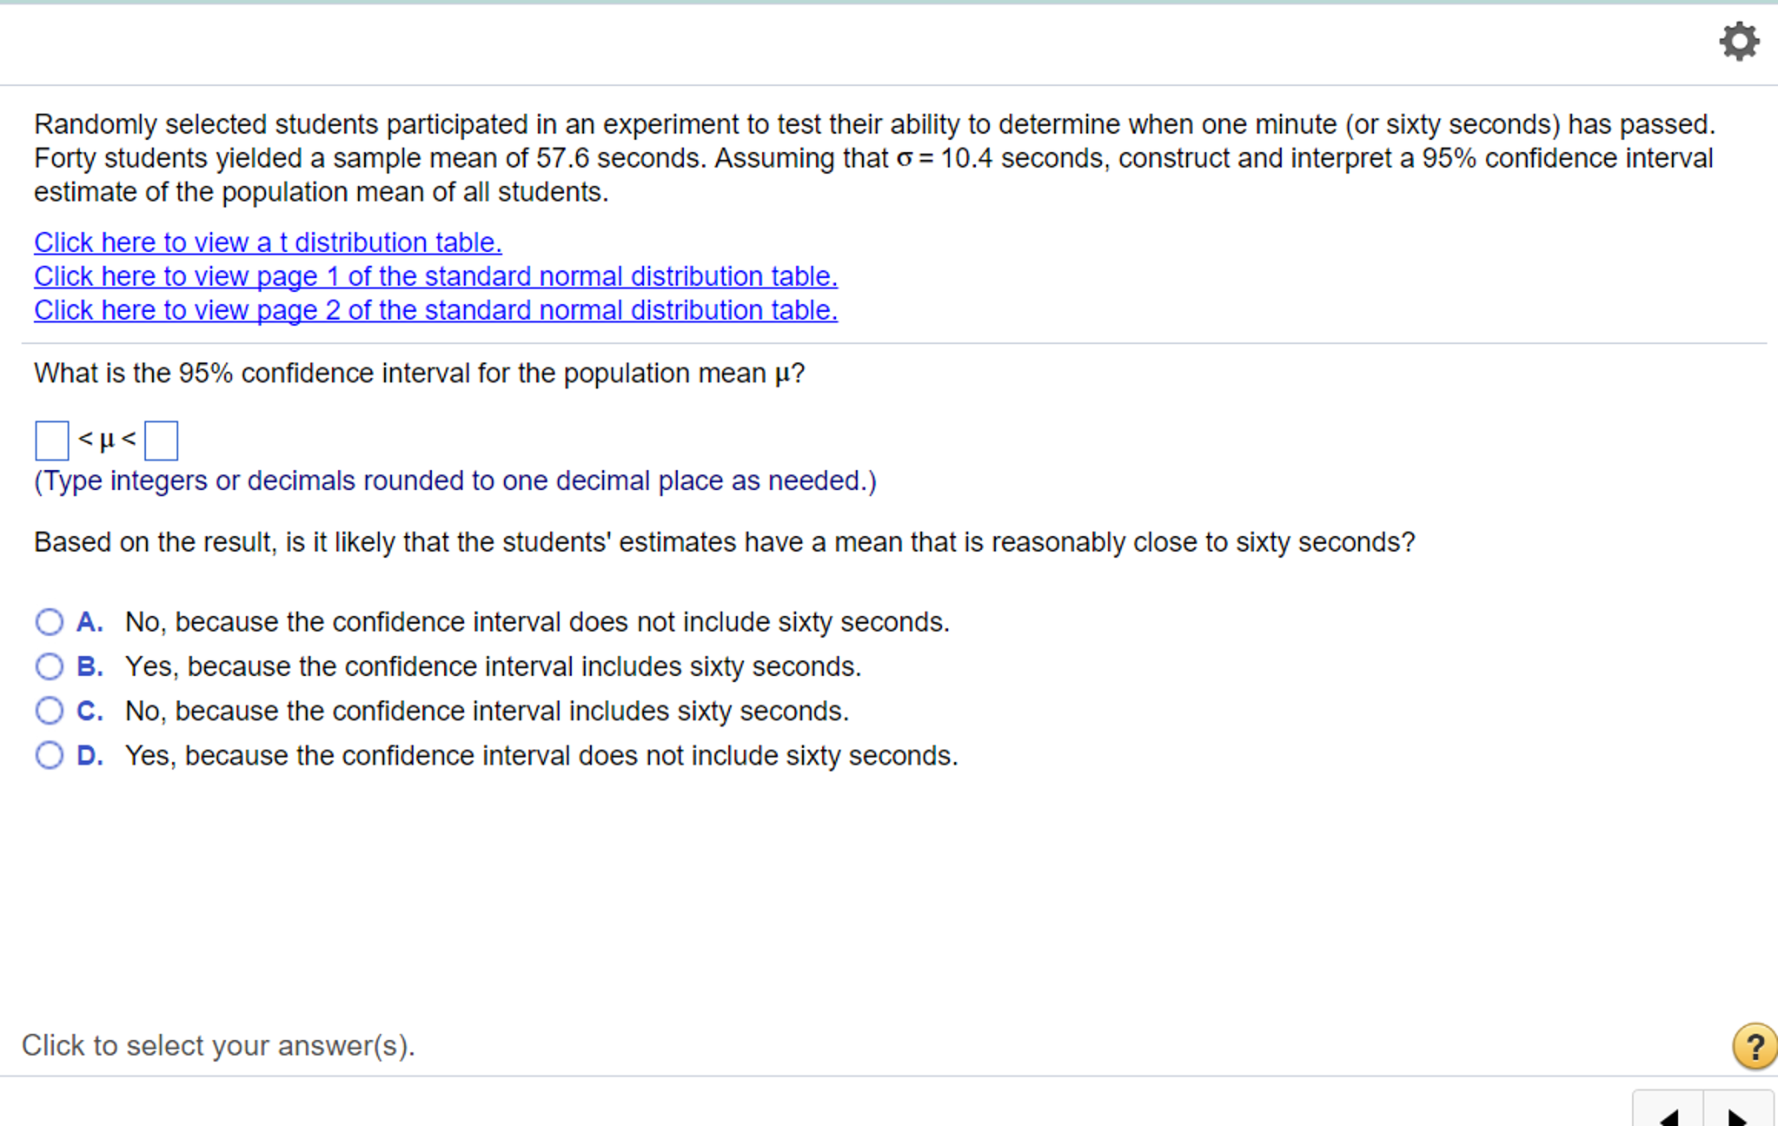
Task: Click the "Type integers or decimals" rounding hint
Action: coord(455,480)
